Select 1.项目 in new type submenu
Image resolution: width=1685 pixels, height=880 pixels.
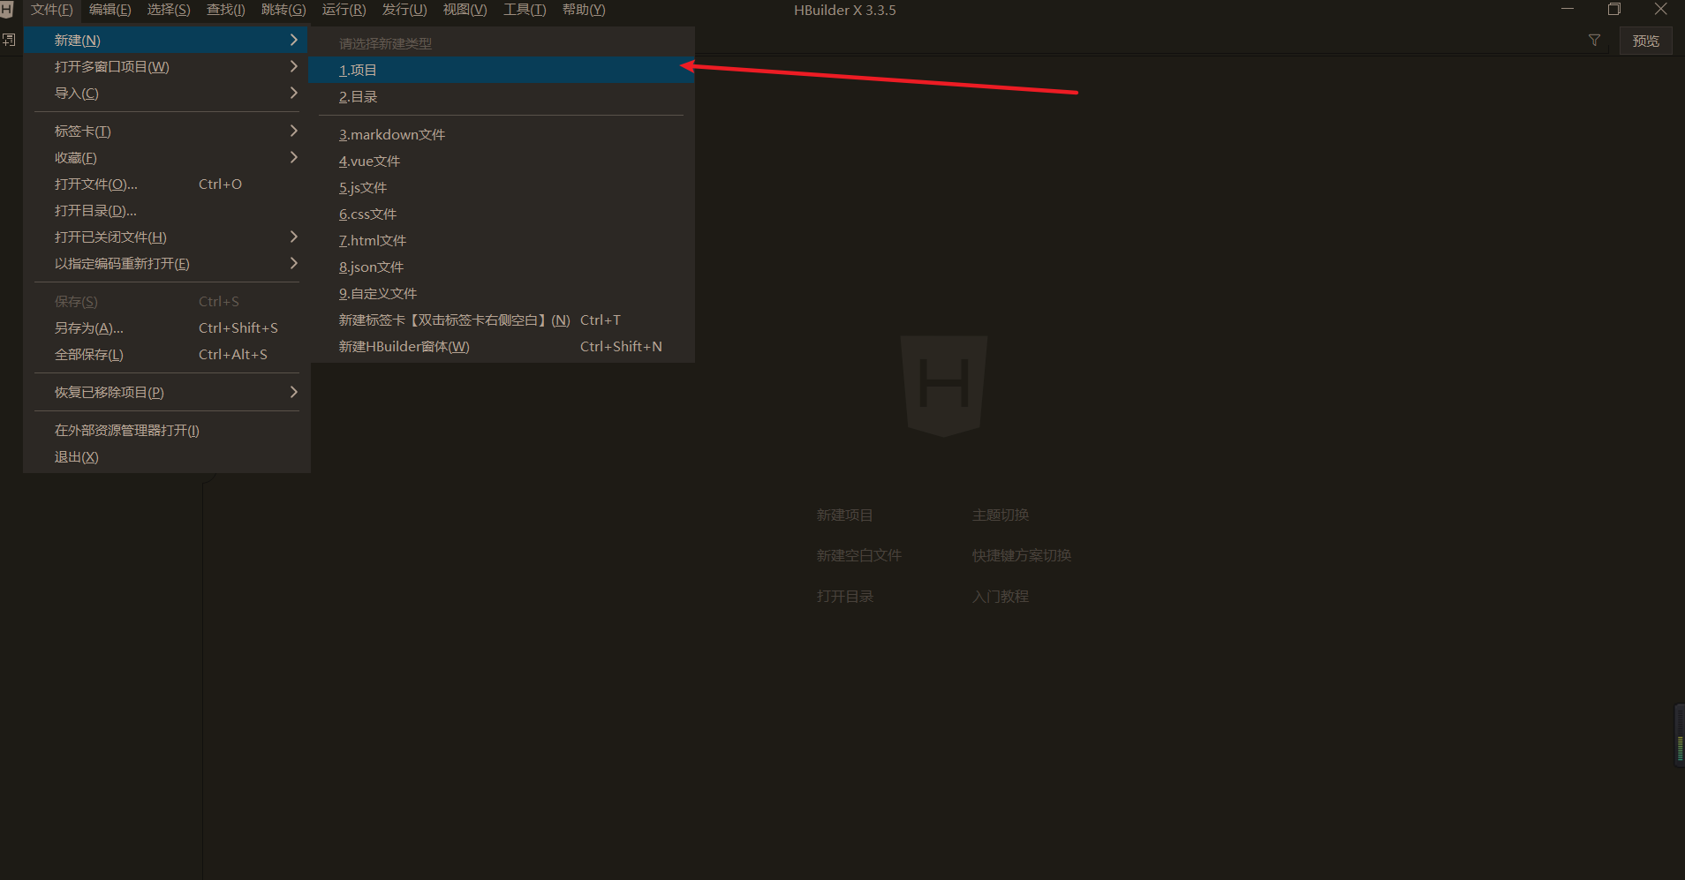[502, 70]
